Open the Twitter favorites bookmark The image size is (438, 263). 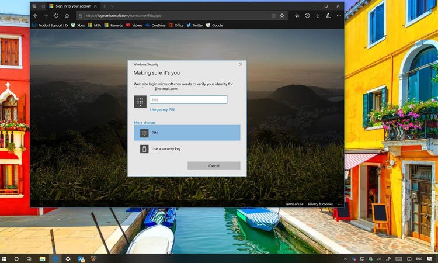pyautogui.click(x=194, y=25)
